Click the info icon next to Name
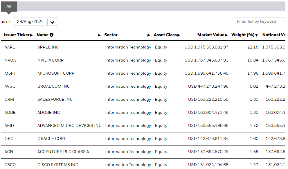This screenshot has width=288, height=169. (x=51, y=35)
